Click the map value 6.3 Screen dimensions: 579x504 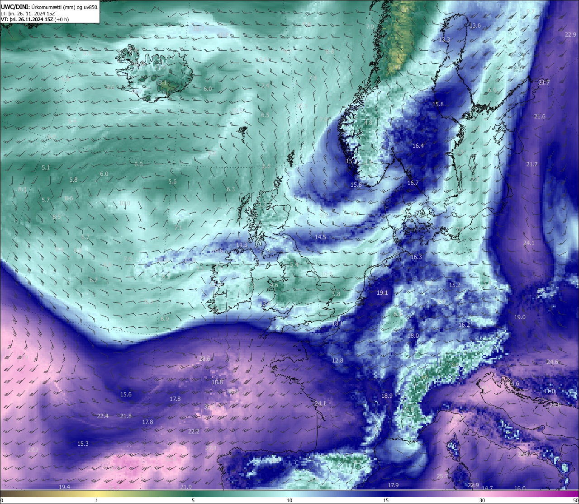point(231,189)
